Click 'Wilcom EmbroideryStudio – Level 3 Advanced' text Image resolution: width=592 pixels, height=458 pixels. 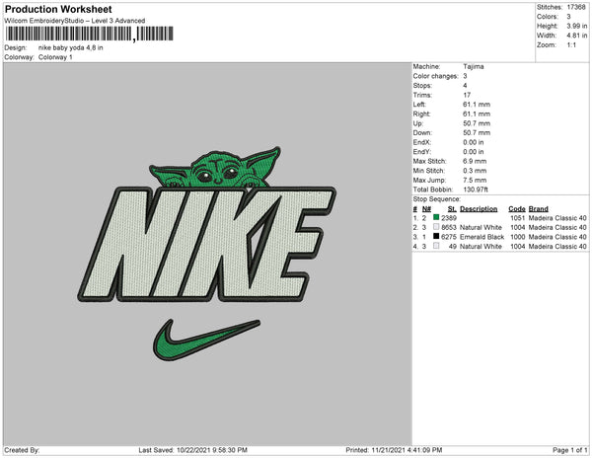75,21
